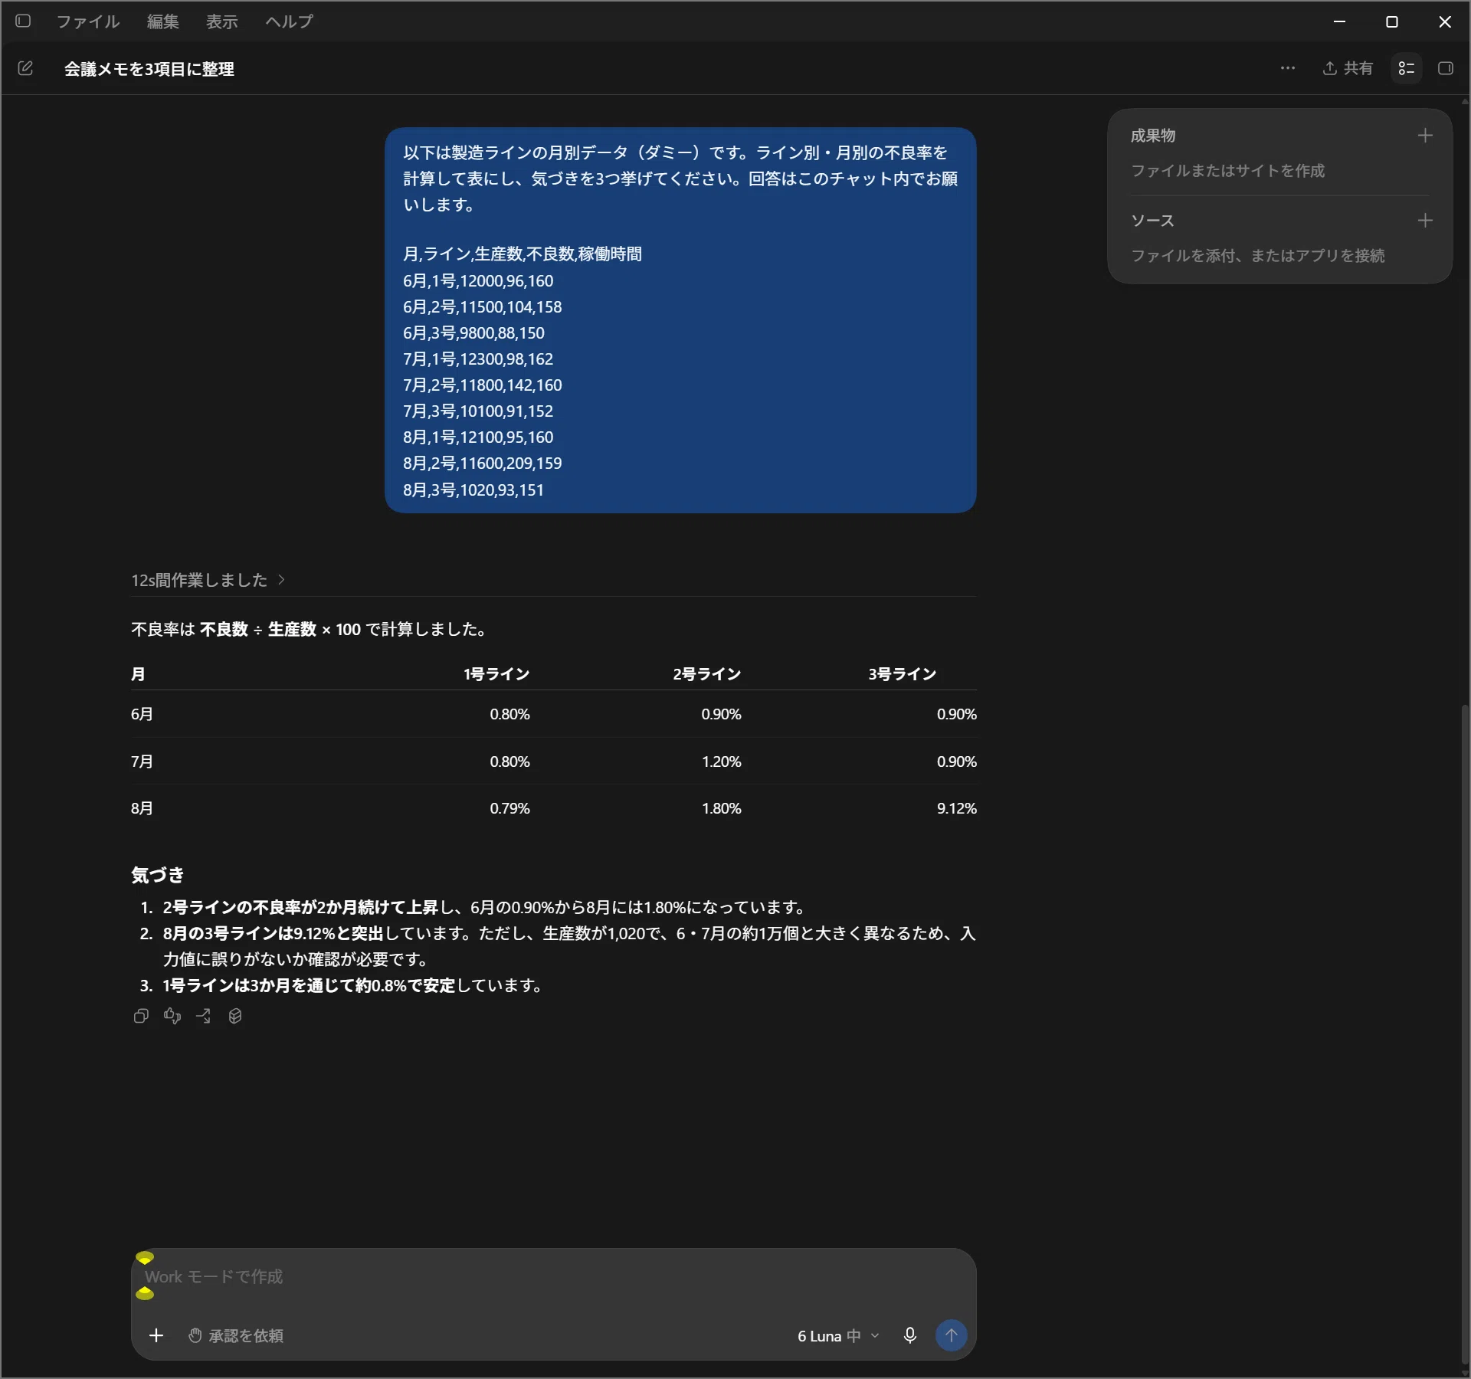Click the 承認を依頼 button
Viewport: 1471px width, 1379px height.
236,1335
